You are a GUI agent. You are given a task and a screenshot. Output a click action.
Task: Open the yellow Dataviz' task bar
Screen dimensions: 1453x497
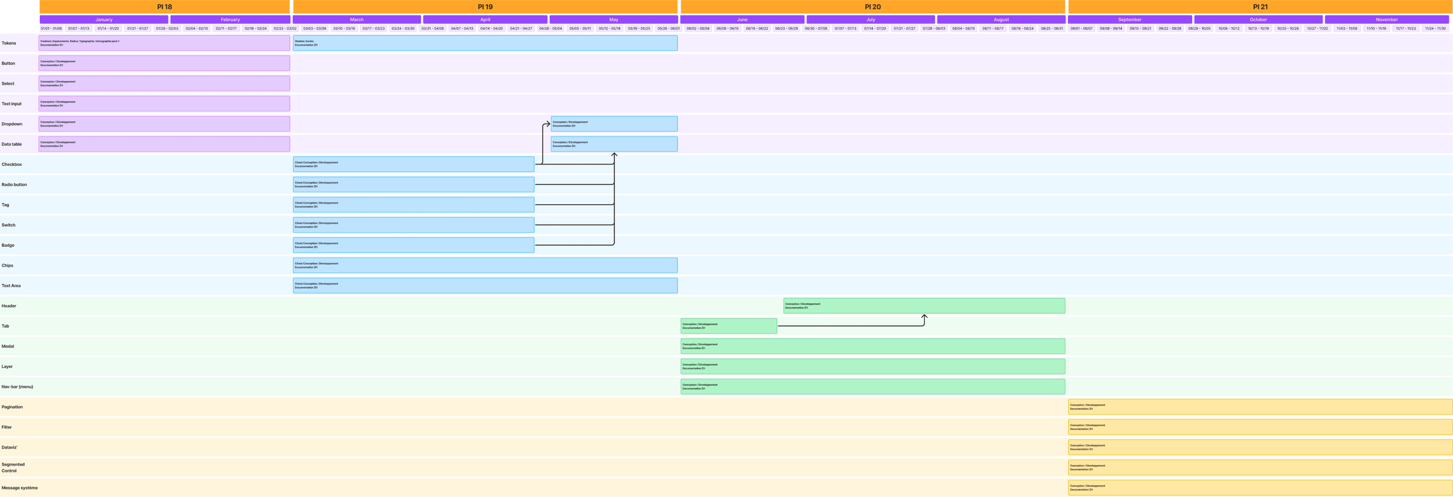tap(1260, 447)
